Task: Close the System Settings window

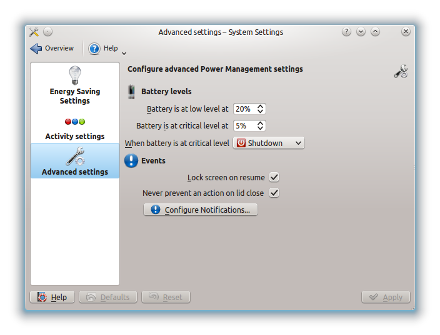Action: 406,32
